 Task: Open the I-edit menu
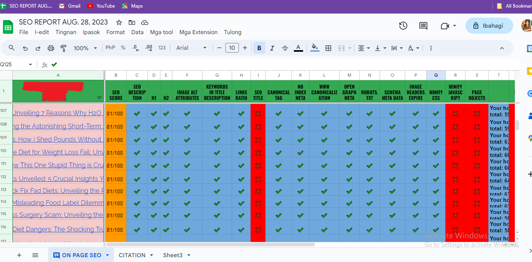pyautogui.click(x=42, y=32)
